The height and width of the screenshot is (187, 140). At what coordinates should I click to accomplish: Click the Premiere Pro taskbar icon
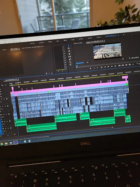(16, 142)
